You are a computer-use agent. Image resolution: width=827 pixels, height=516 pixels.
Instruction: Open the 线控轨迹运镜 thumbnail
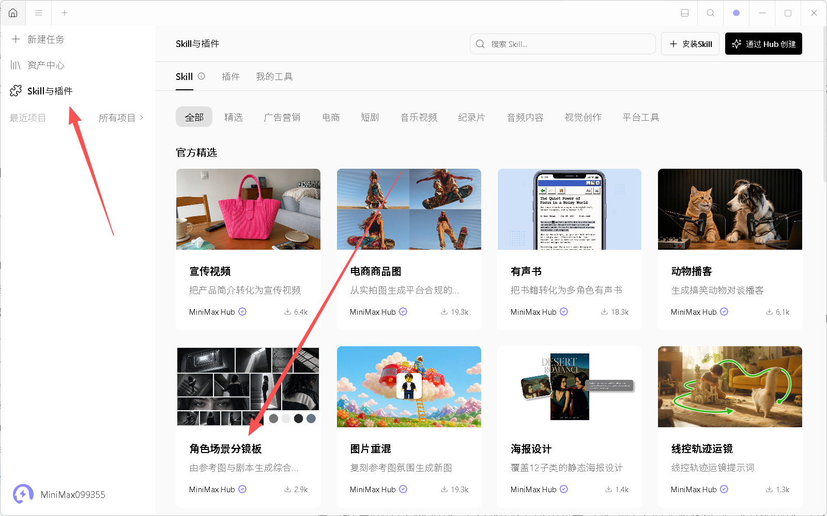[730, 386]
